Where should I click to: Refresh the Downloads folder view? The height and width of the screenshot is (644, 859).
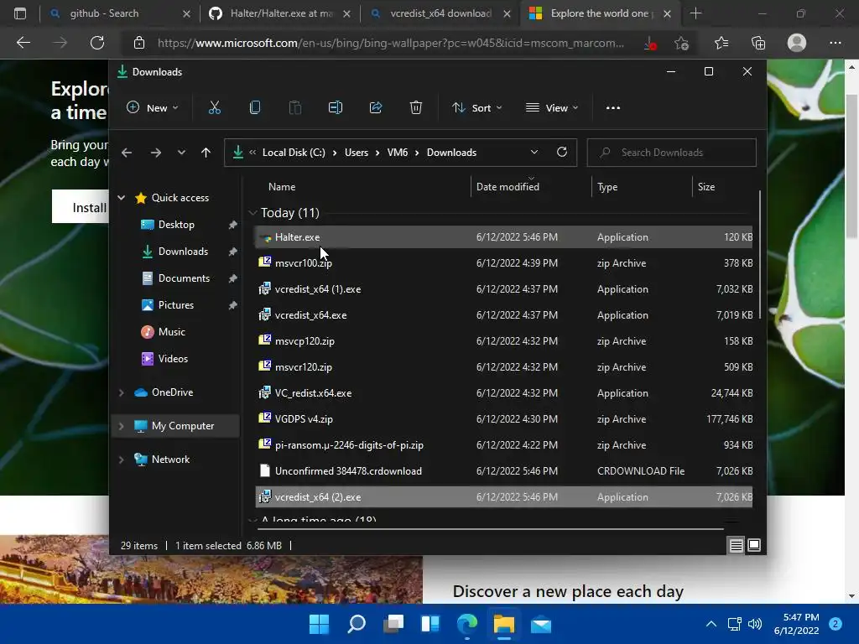click(x=561, y=153)
